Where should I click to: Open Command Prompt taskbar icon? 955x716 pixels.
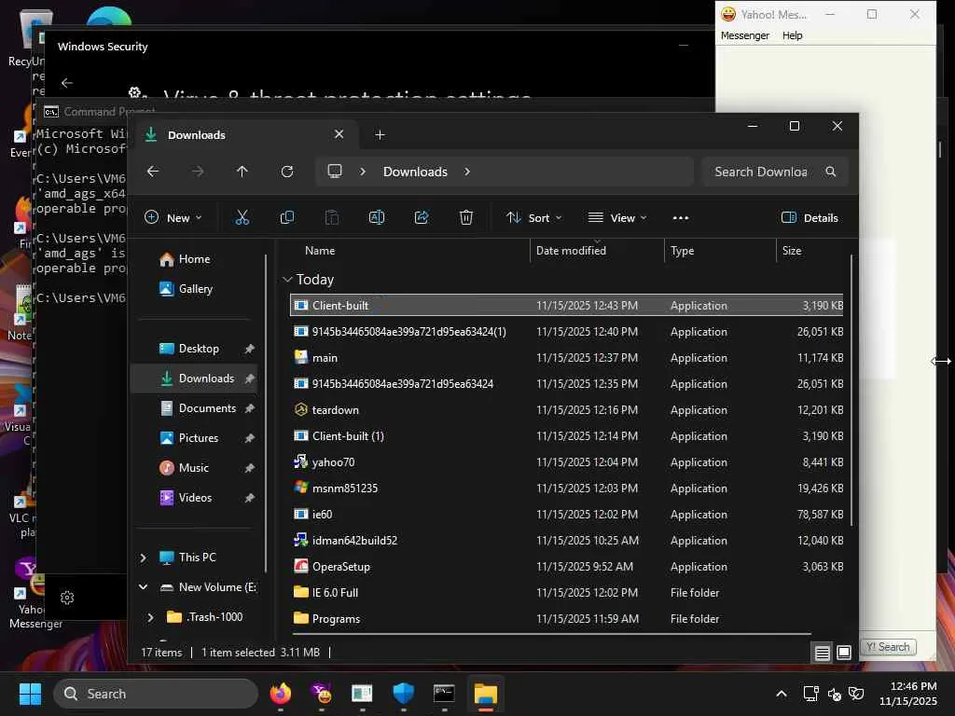(444, 694)
